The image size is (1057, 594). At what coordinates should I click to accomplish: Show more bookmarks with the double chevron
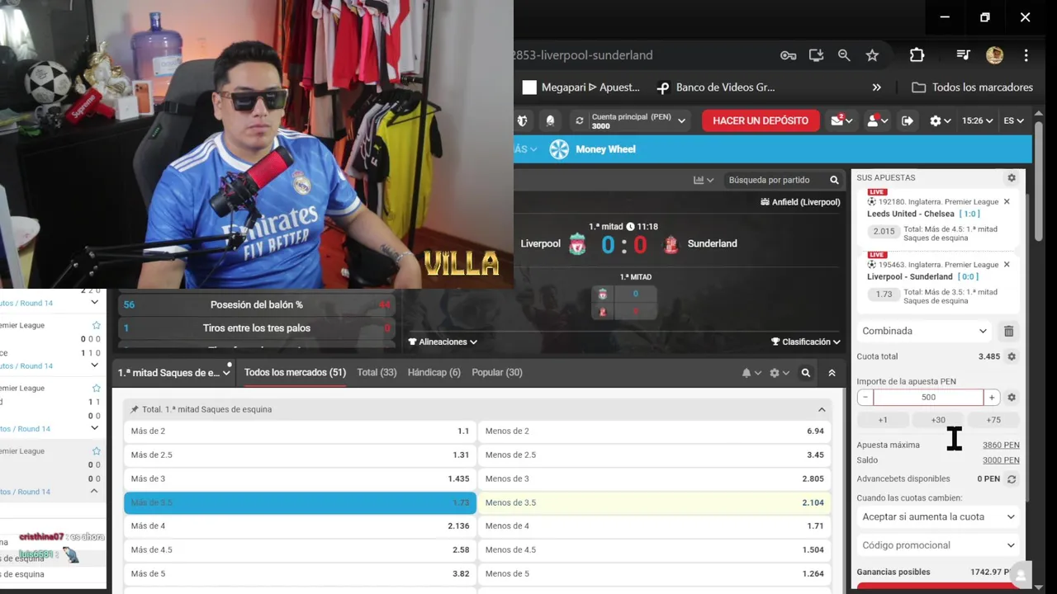[x=876, y=87]
